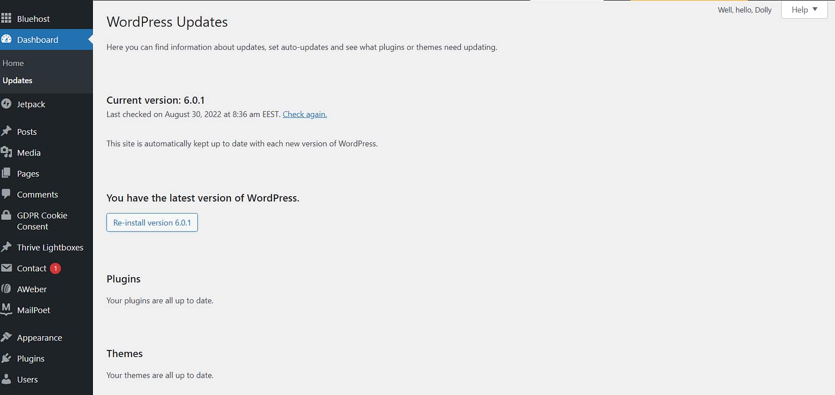Viewport: 835px width, 395px height.
Task: Open the Plugins sidebar icon
Action: pyautogui.click(x=8, y=358)
